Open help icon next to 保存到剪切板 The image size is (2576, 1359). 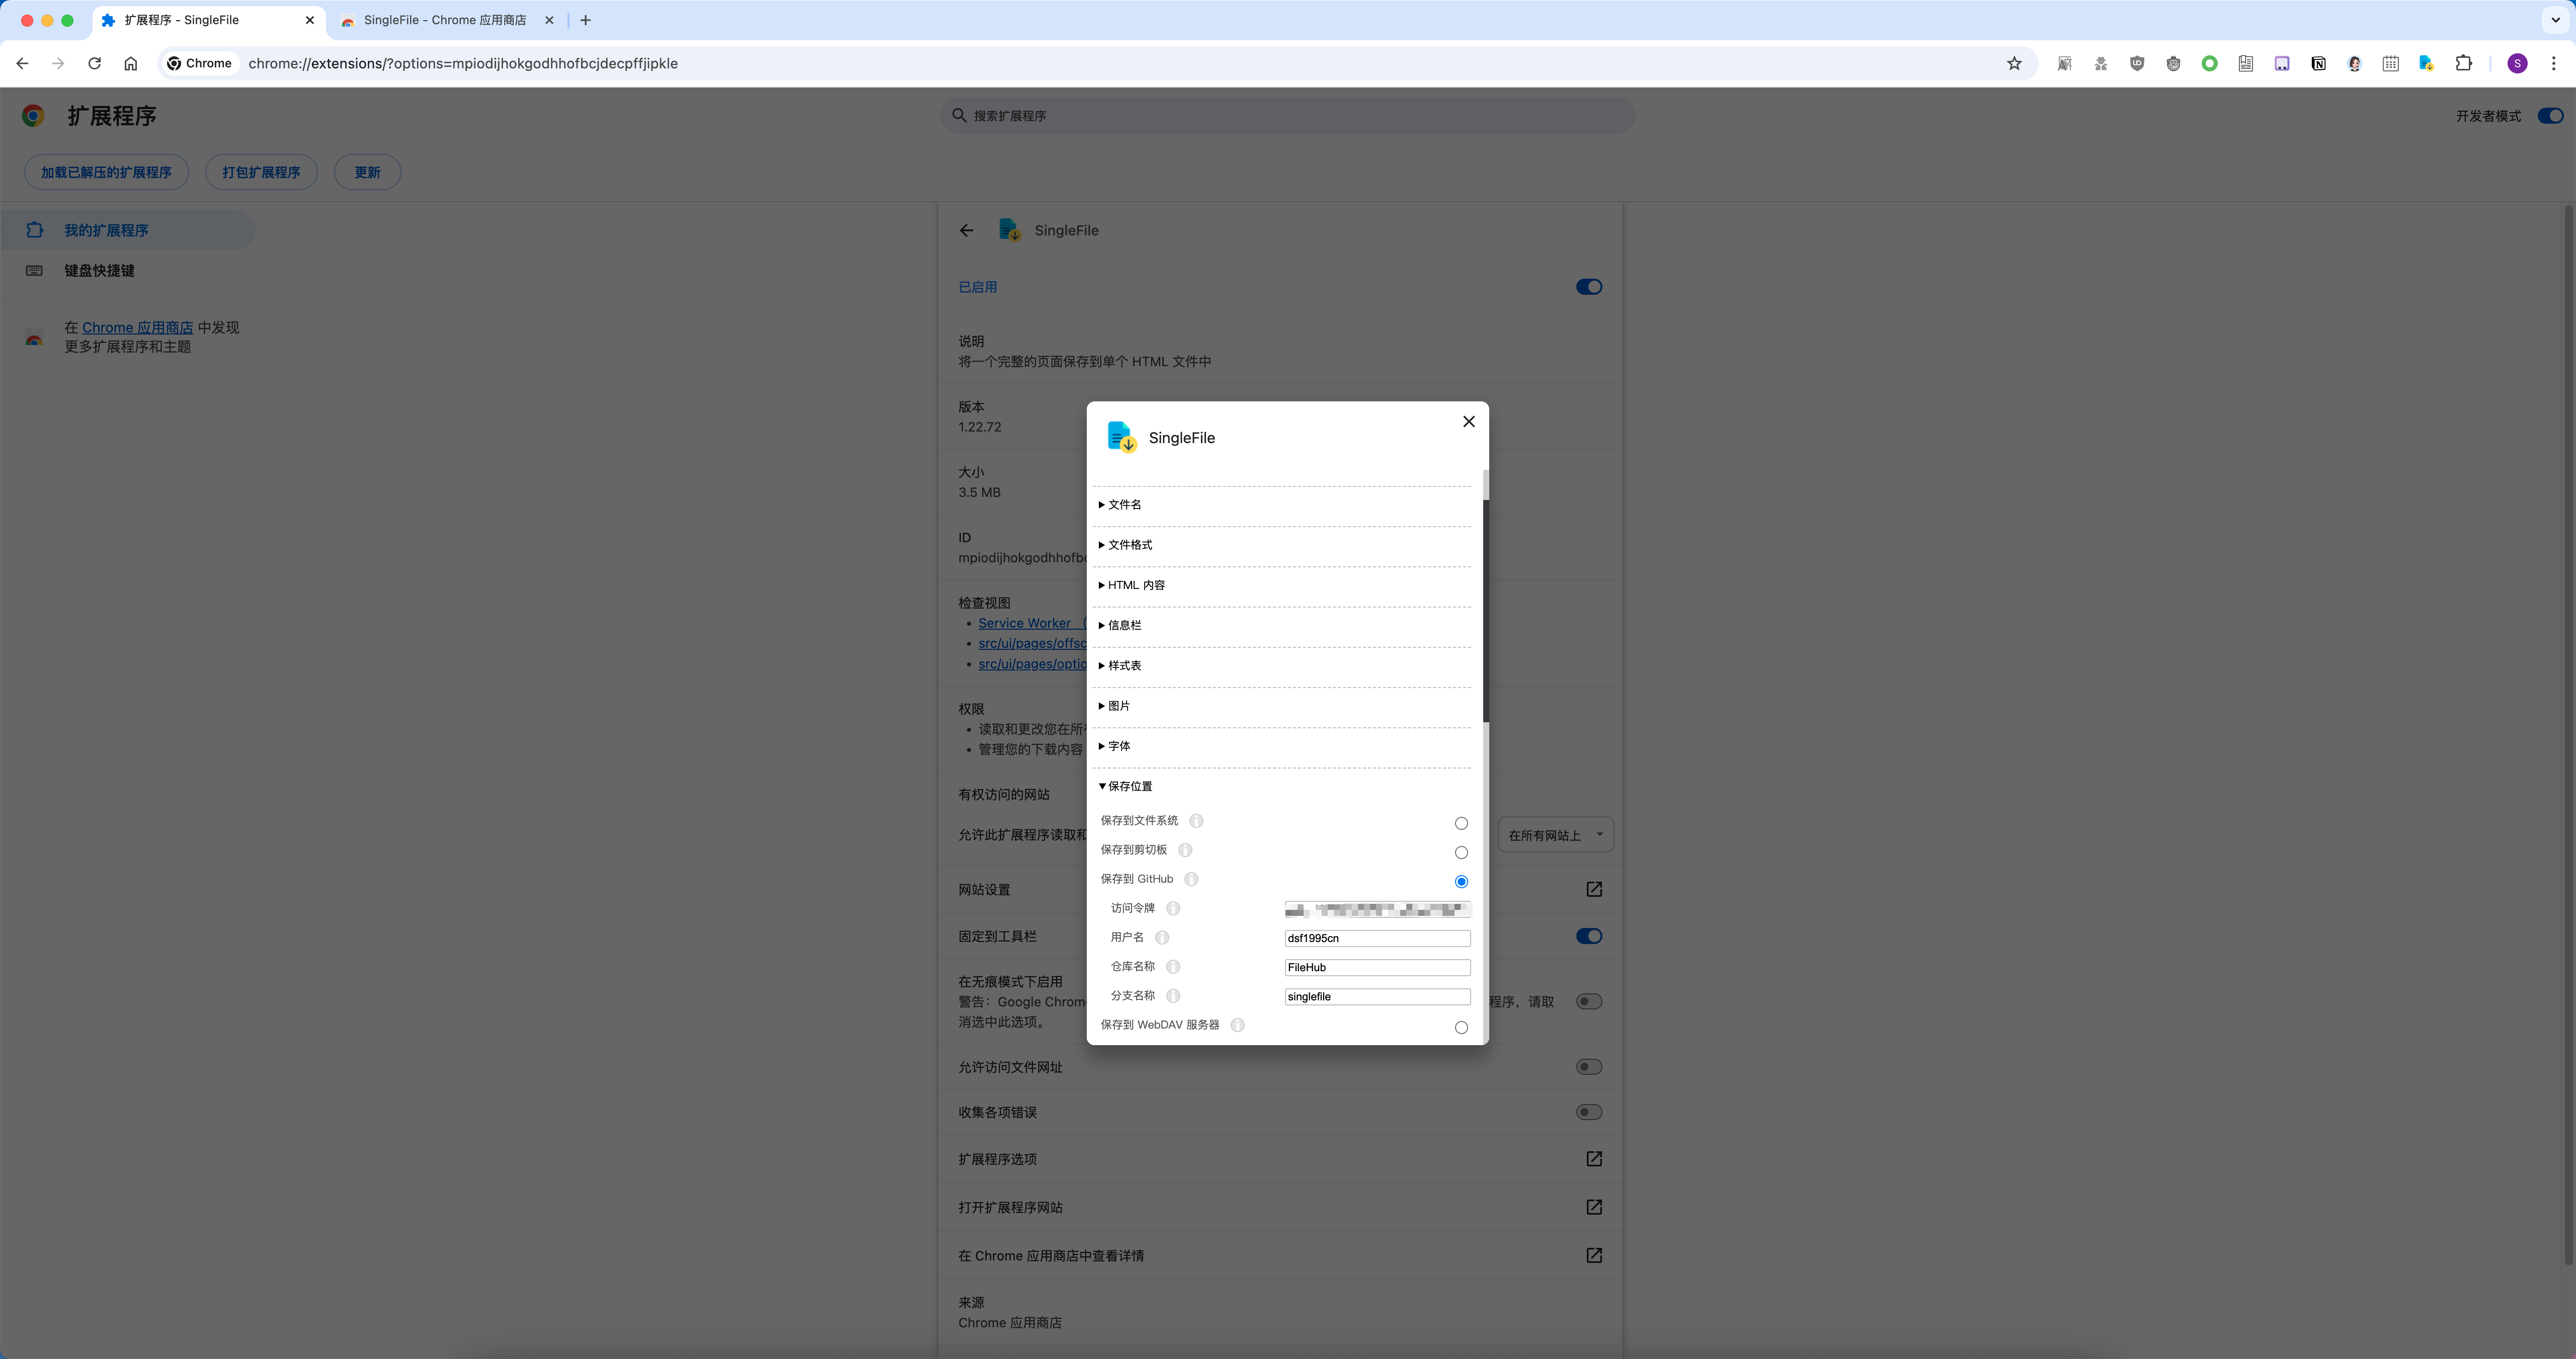(x=1185, y=850)
